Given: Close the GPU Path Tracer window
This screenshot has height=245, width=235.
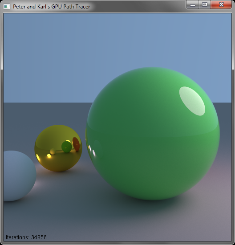Looking at the screenshot, I should [x=221, y=5].
